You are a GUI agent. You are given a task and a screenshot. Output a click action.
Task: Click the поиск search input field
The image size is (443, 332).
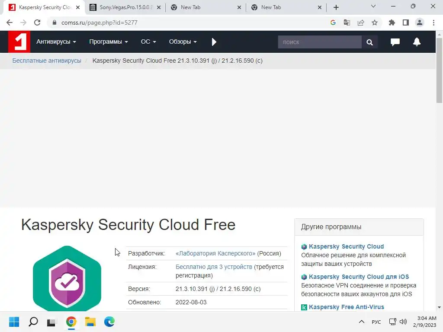(320, 42)
